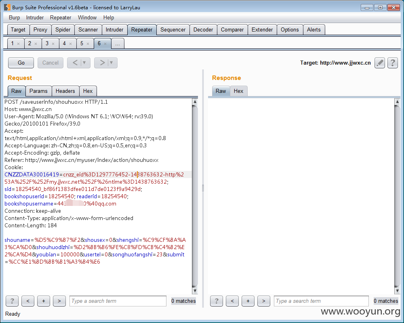Click the Cancel button
404x323 pixels.
click(50, 63)
